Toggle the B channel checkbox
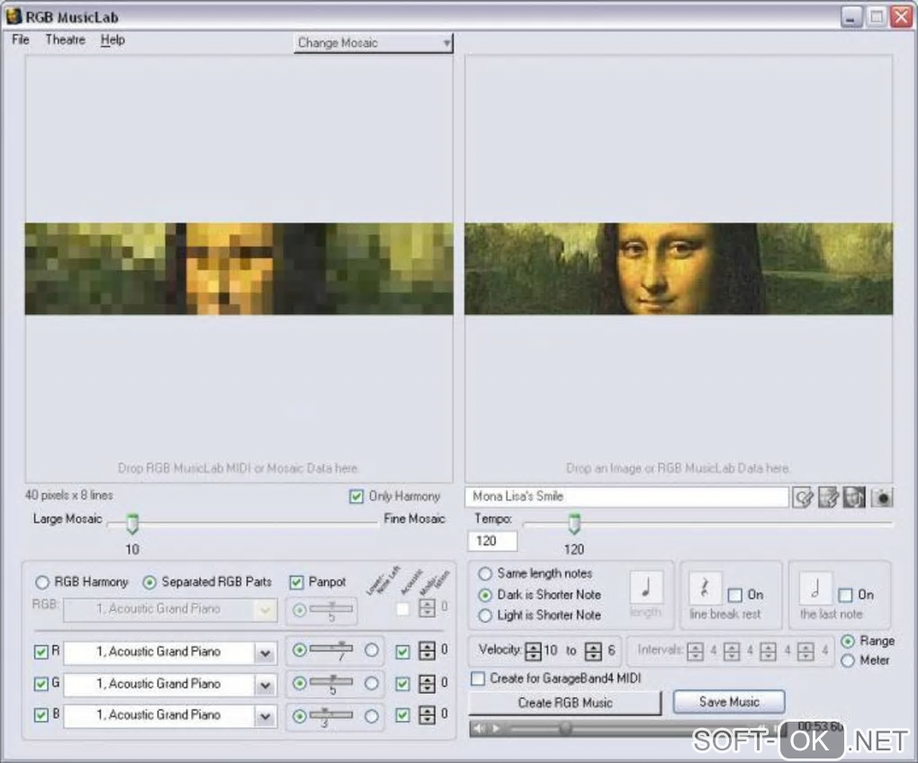918x763 pixels. (41, 715)
